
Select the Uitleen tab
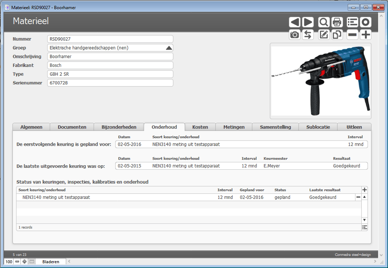[x=354, y=127]
